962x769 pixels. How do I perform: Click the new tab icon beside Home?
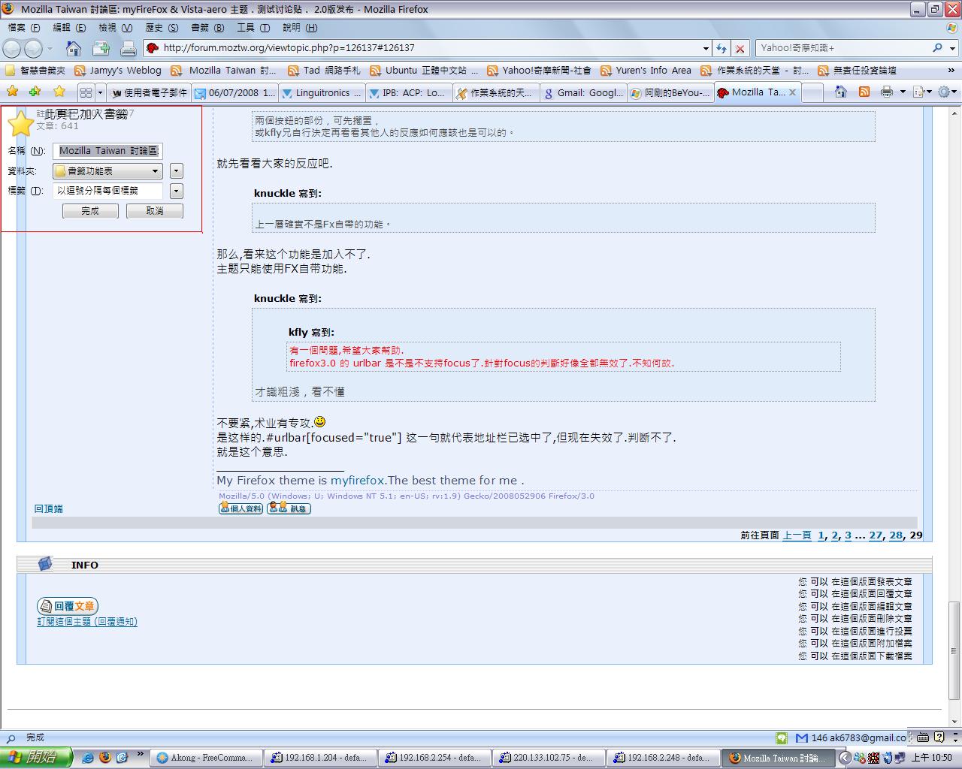pyautogui.click(x=101, y=49)
